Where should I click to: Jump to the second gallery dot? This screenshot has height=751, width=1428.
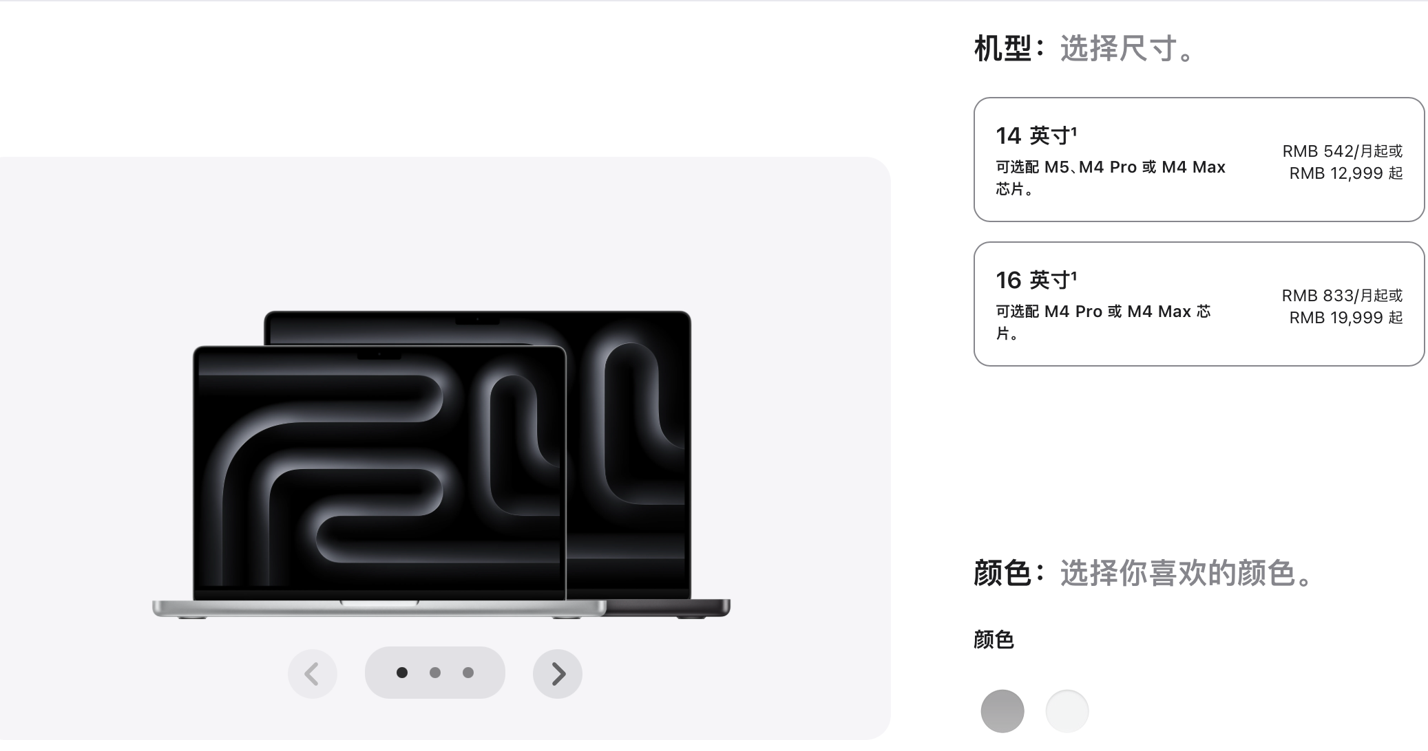click(x=435, y=673)
